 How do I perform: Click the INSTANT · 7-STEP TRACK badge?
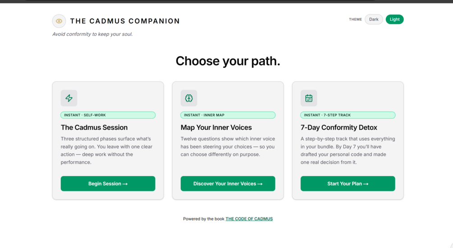[348, 115]
